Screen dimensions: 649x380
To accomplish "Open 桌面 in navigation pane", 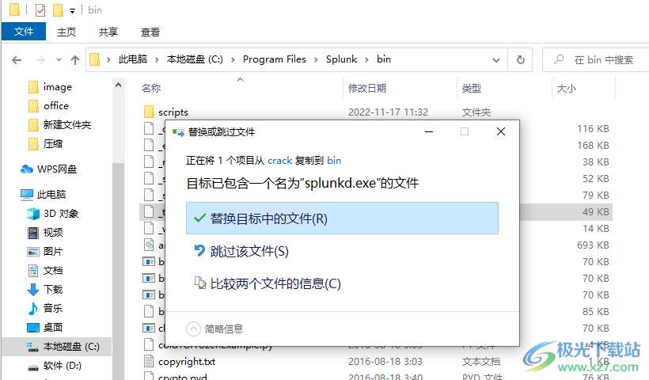I will (x=44, y=328).
